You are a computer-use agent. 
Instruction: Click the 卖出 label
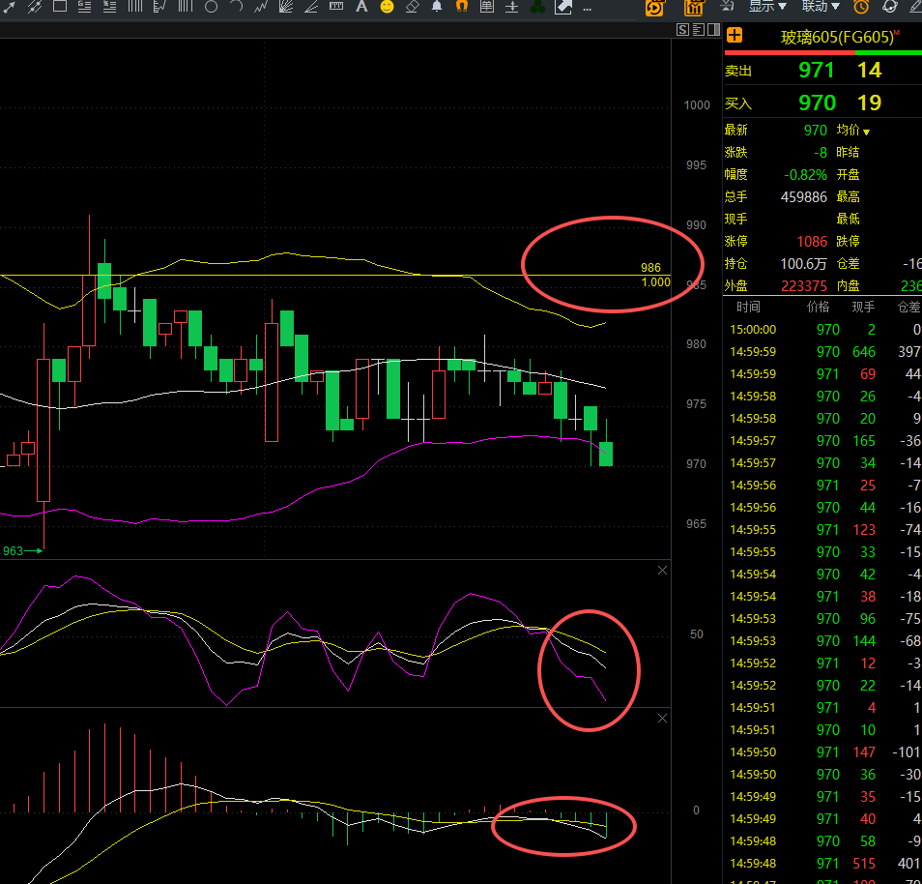(x=738, y=71)
